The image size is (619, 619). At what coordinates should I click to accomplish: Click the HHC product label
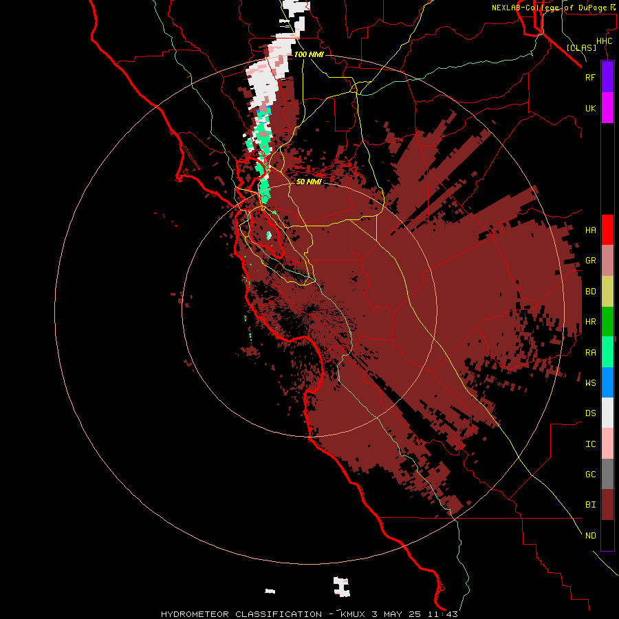click(604, 41)
